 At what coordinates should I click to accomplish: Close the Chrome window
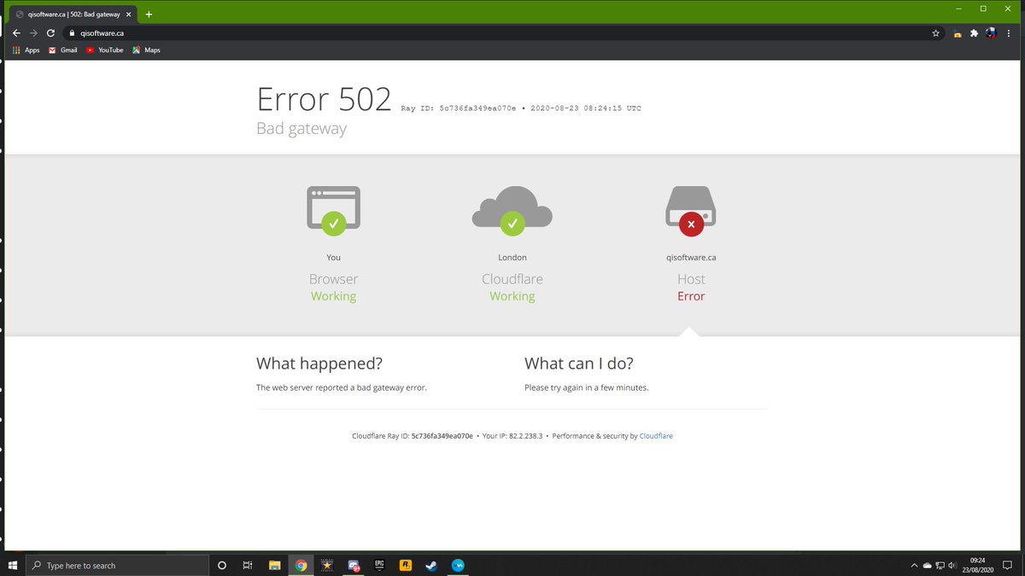point(1008,9)
